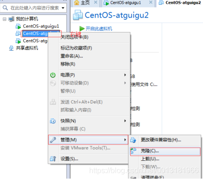Close the CentOS-atguigu1 tab

151,2
